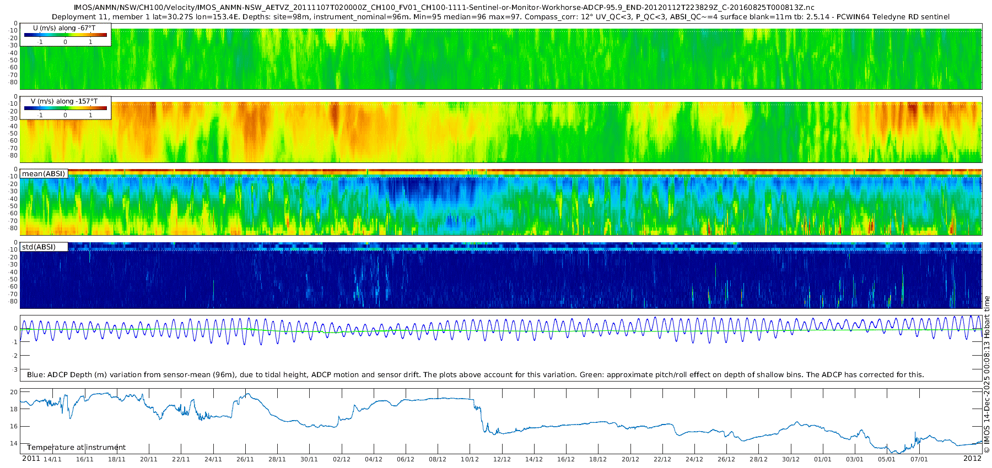Screen dimensions: 992x468
Task: Click the file path title at top
Action: tap(444, 8)
